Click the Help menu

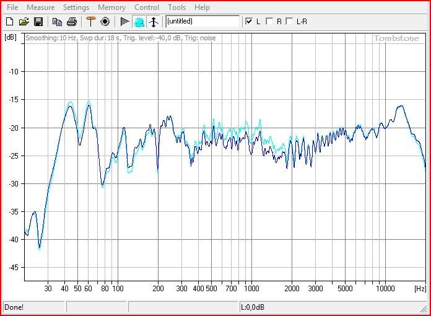coord(202,7)
